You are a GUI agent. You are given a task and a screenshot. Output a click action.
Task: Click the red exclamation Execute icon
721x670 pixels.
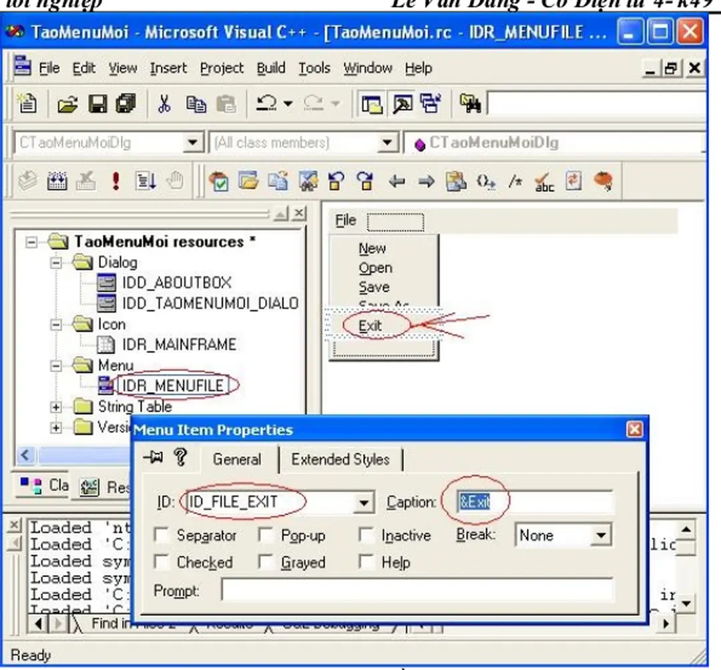[116, 182]
